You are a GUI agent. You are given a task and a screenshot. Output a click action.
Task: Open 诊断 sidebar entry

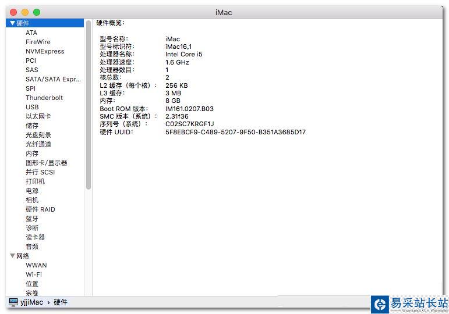click(x=32, y=228)
